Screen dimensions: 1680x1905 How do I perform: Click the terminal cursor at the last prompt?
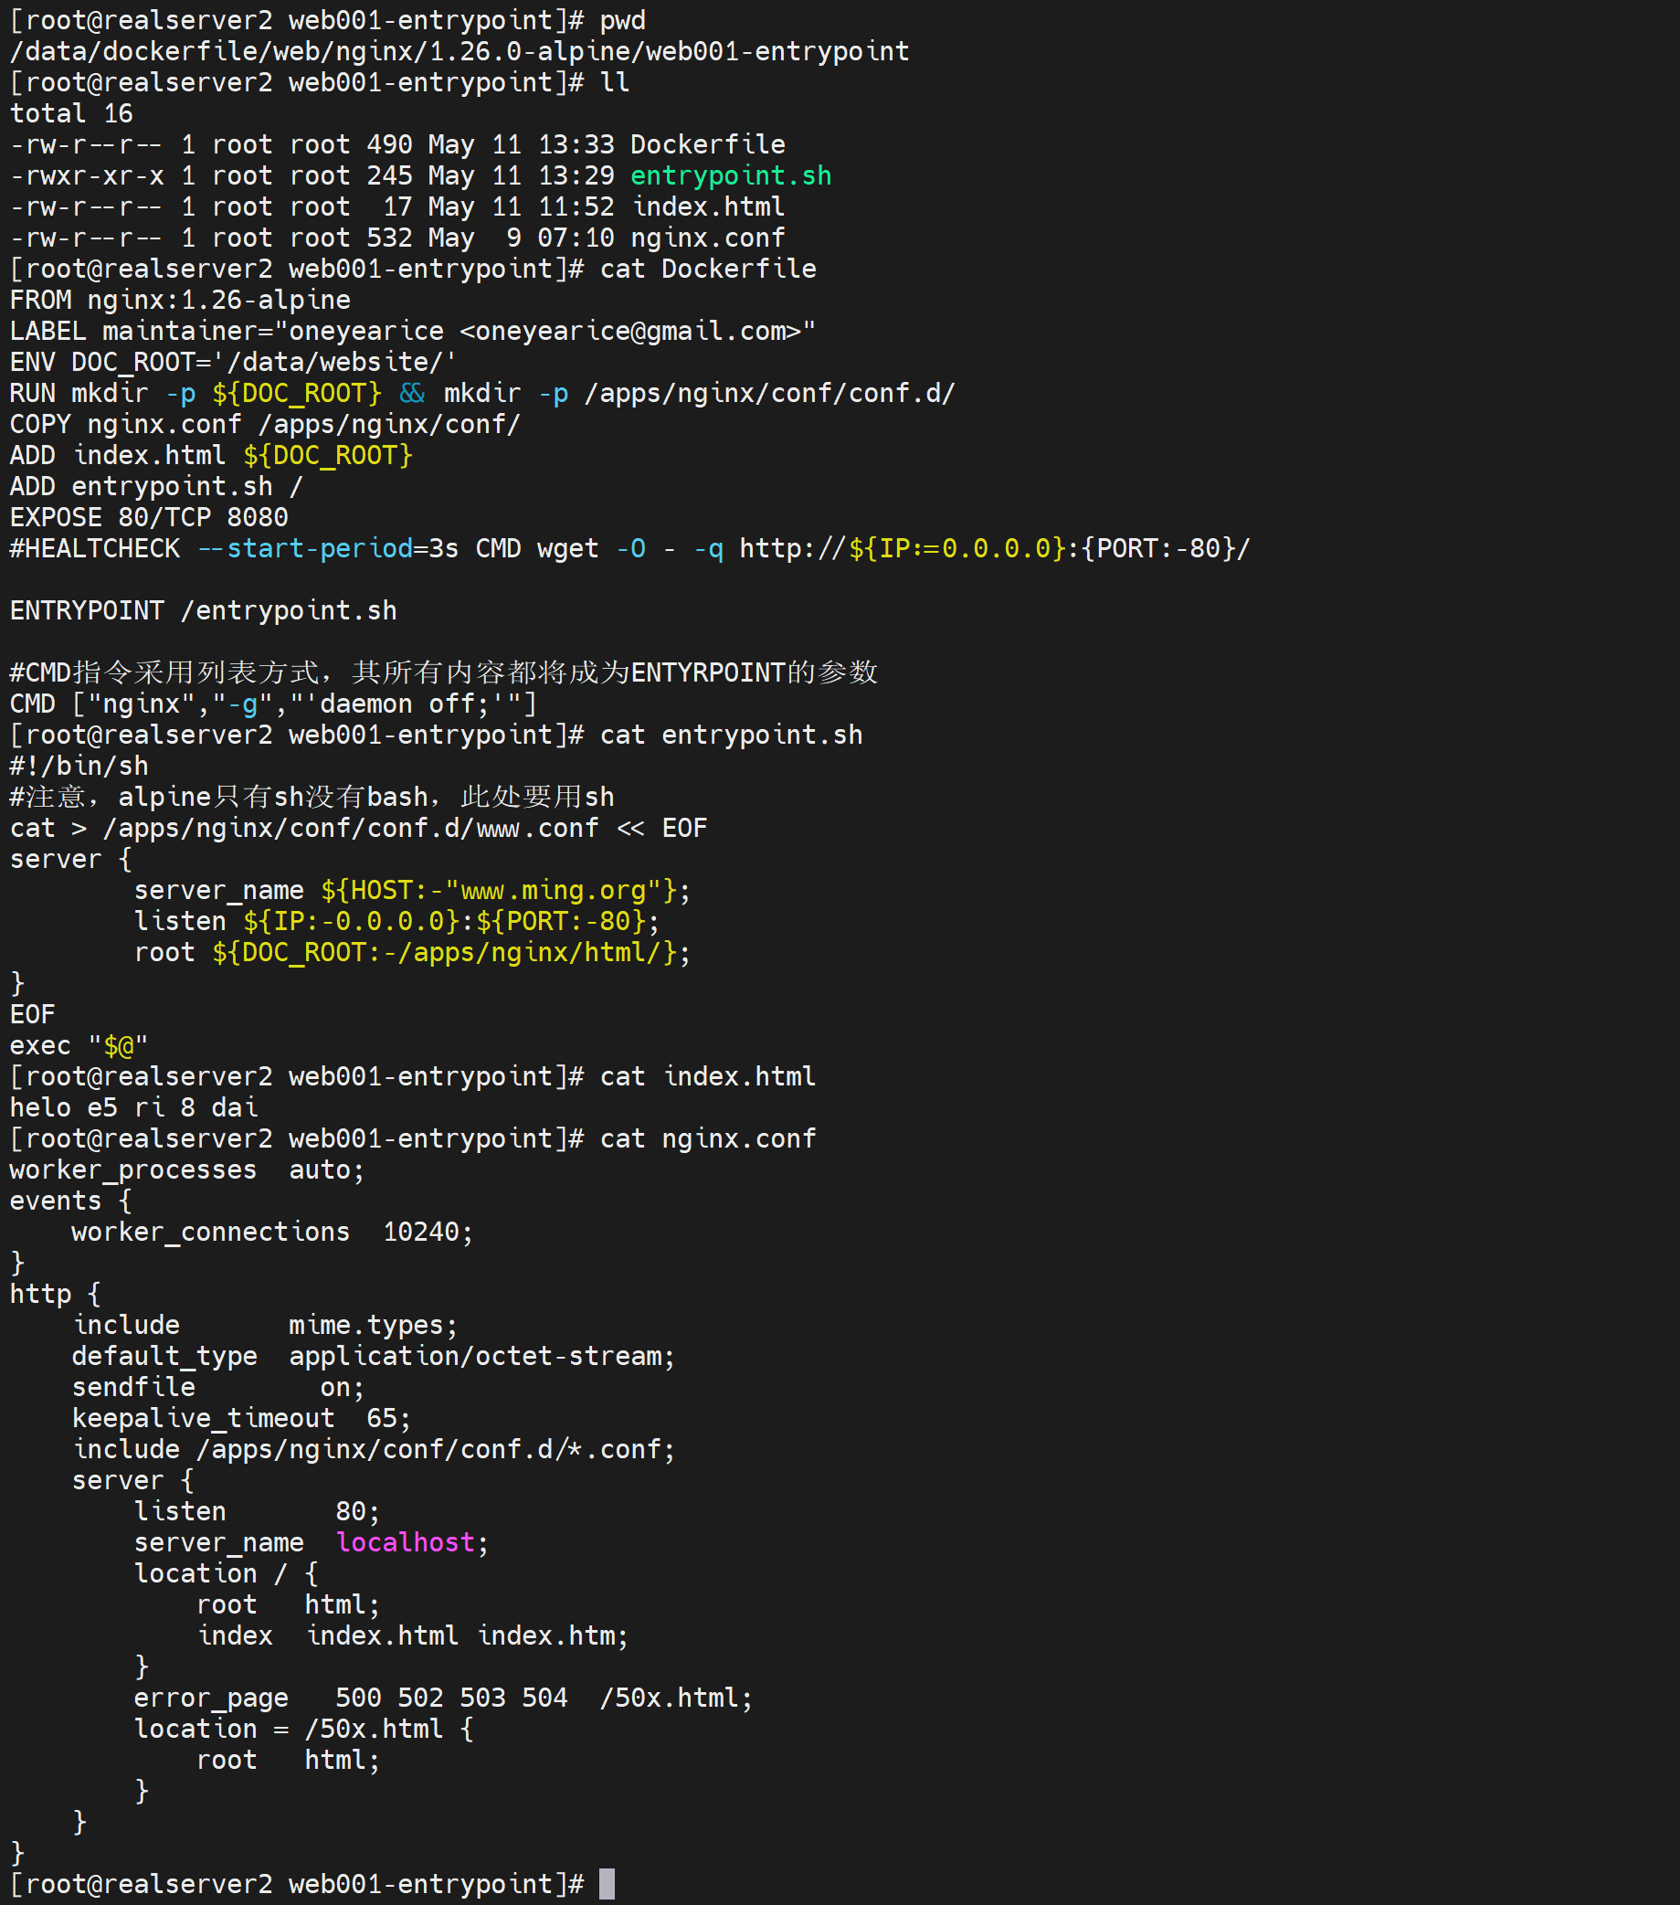pyautogui.click(x=607, y=1884)
